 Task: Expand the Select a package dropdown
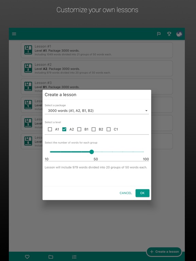coord(97,111)
